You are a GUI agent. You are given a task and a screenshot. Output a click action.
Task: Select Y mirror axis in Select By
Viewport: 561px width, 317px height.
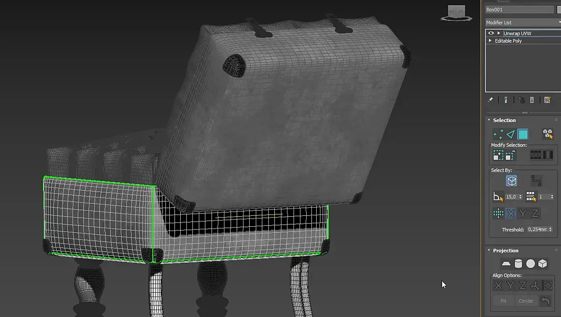point(522,213)
